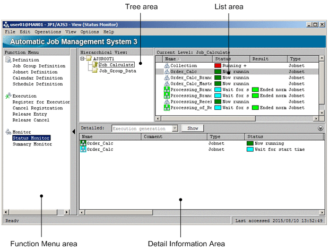Click red Running status swatch for Collection
This screenshot has width=329, height=250.
coord(217,66)
